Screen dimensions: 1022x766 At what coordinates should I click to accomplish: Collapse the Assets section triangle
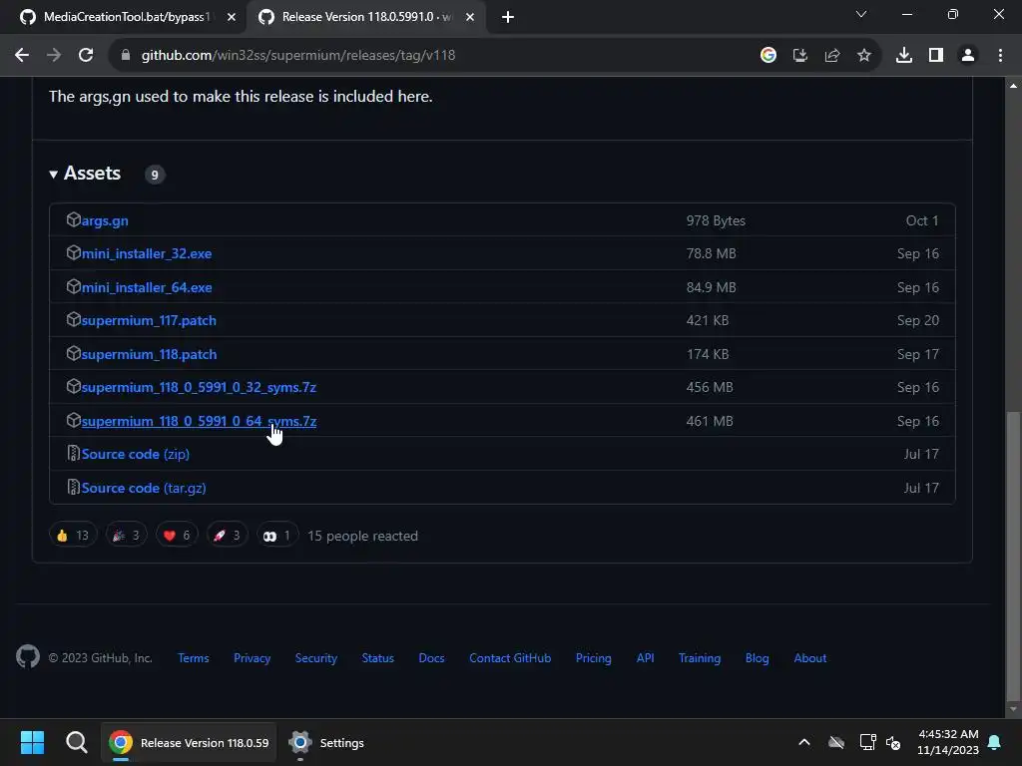pyautogui.click(x=54, y=175)
